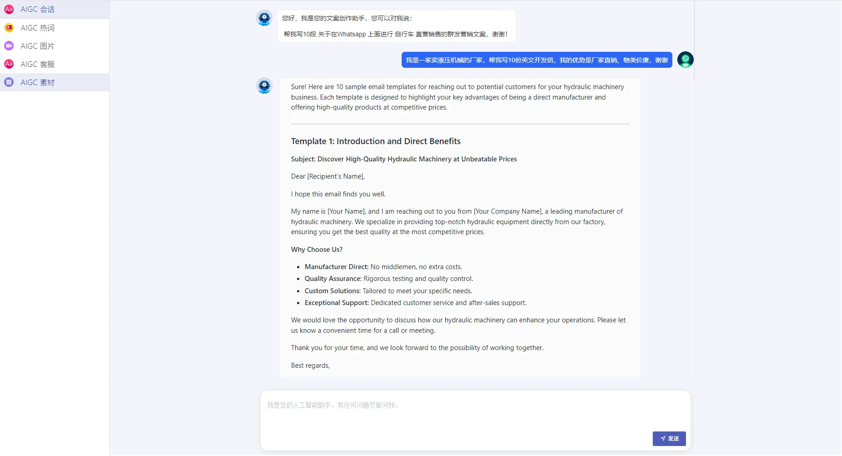Viewport: 842px width, 456px height.
Task: Click the robot avatar beside the greeting message
Action: click(264, 18)
